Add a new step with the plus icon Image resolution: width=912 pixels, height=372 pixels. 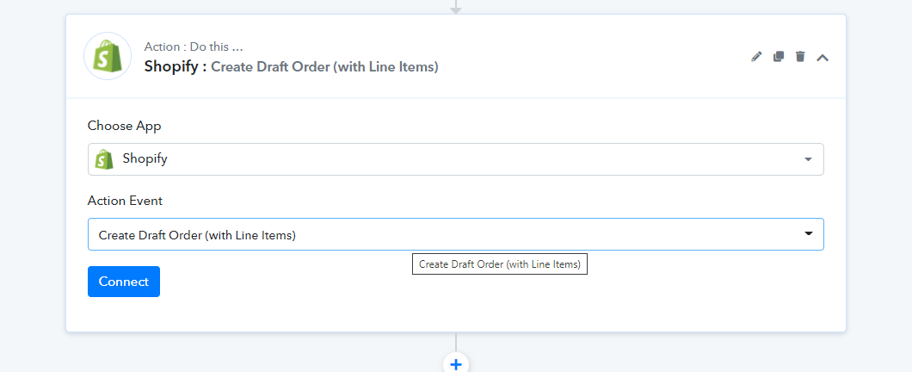point(456,364)
